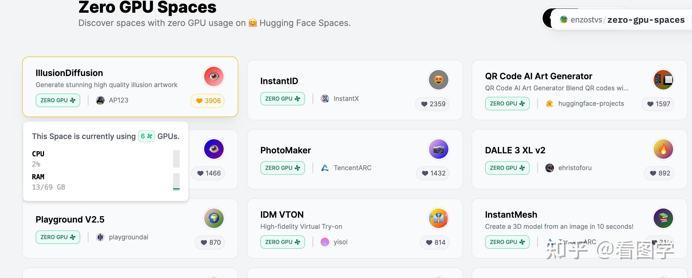Click the PhotoMaker camera icon
The image size is (692, 278).
pos(438,149)
